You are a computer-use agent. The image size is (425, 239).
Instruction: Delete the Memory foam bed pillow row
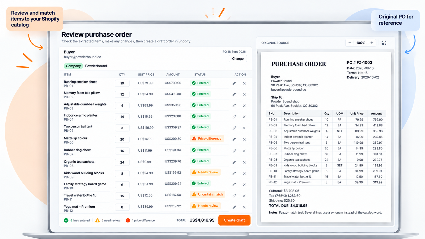click(x=244, y=95)
